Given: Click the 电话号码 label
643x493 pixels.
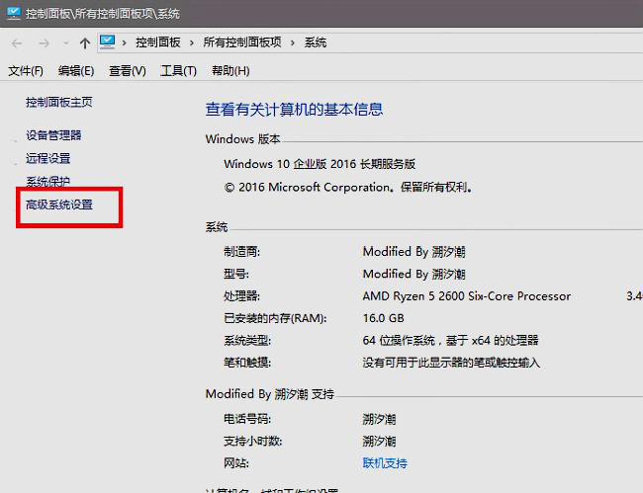Looking at the screenshot, I should point(247,419).
